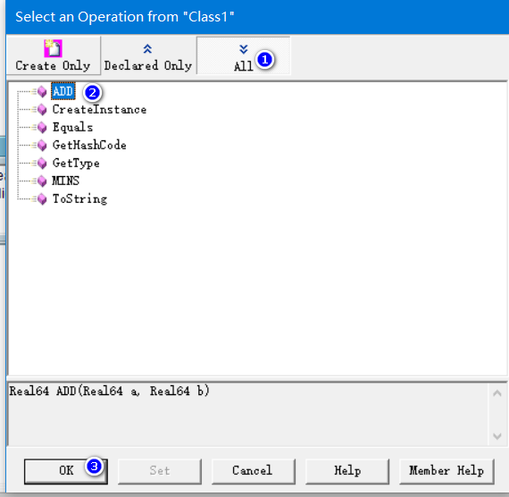Select the ToString operation
The width and height of the screenshot is (509, 497).
tap(79, 198)
